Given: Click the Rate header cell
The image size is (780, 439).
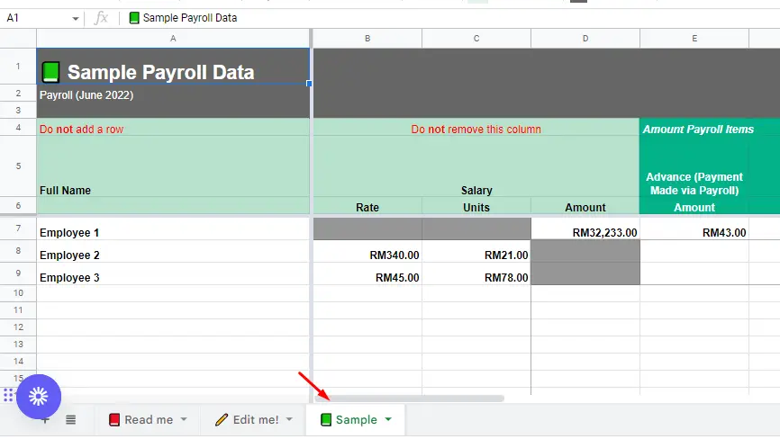Looking at the screenshot, I should tap(367, 206).
